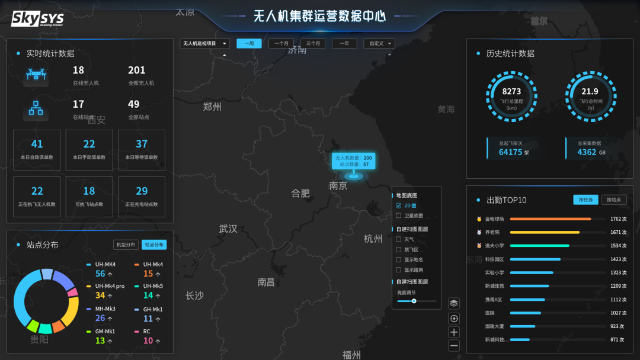Open the map layers panel icon
This screenshot has height=360, width=640.
coord(454,303)
